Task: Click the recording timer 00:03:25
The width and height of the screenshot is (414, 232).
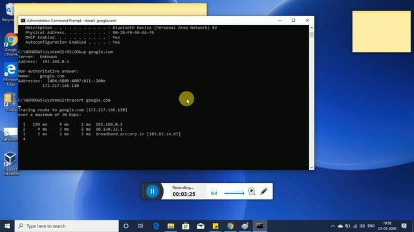Action: (x=184, y=194)
